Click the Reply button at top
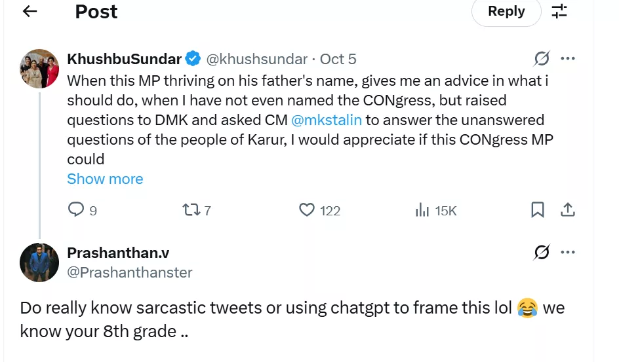 tap(506, 11)
